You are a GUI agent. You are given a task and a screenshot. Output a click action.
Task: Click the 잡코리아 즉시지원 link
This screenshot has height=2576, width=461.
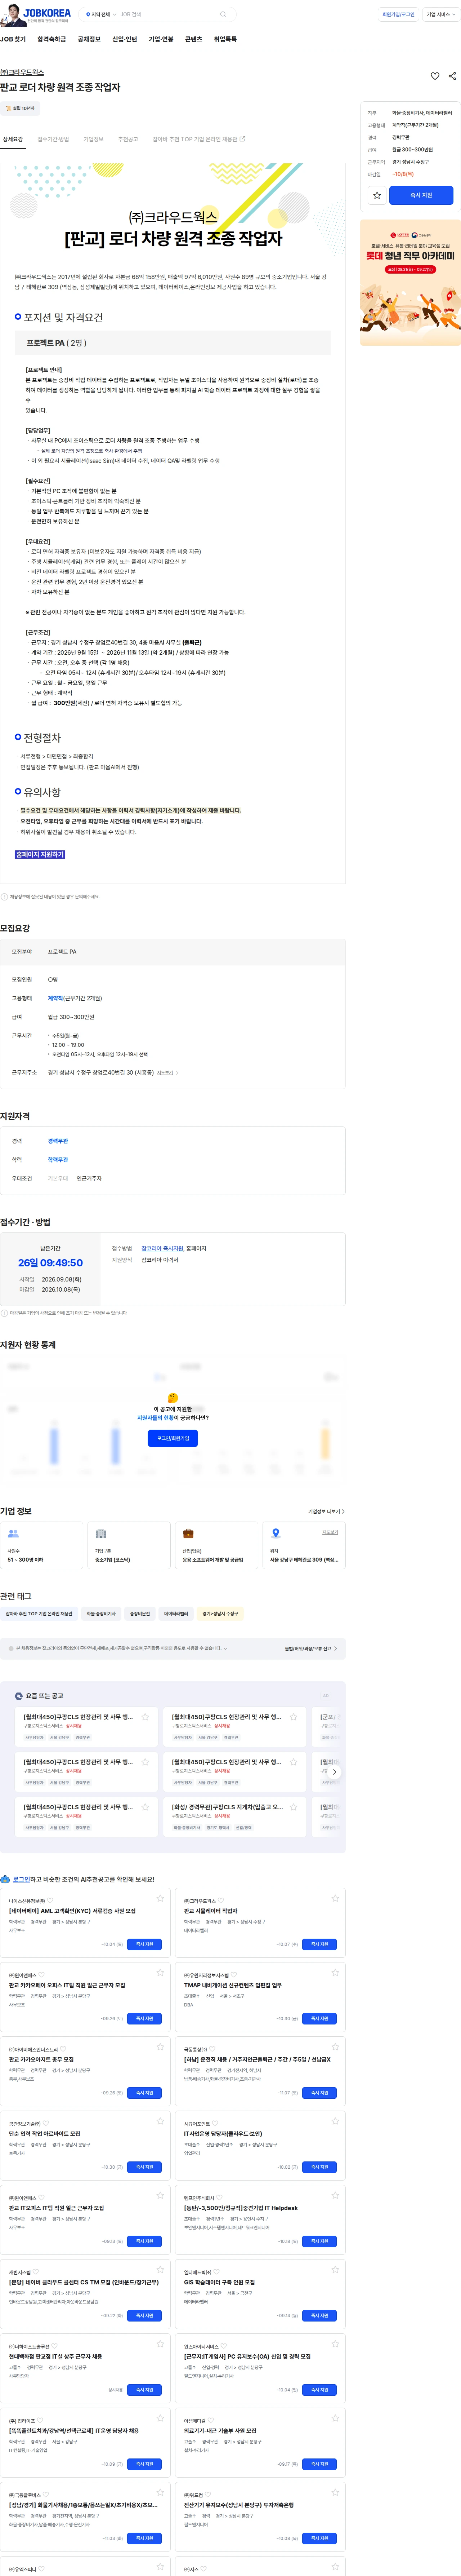(162, 1248)
